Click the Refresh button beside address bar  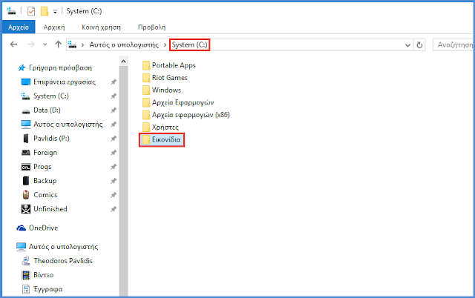[420, 45]
